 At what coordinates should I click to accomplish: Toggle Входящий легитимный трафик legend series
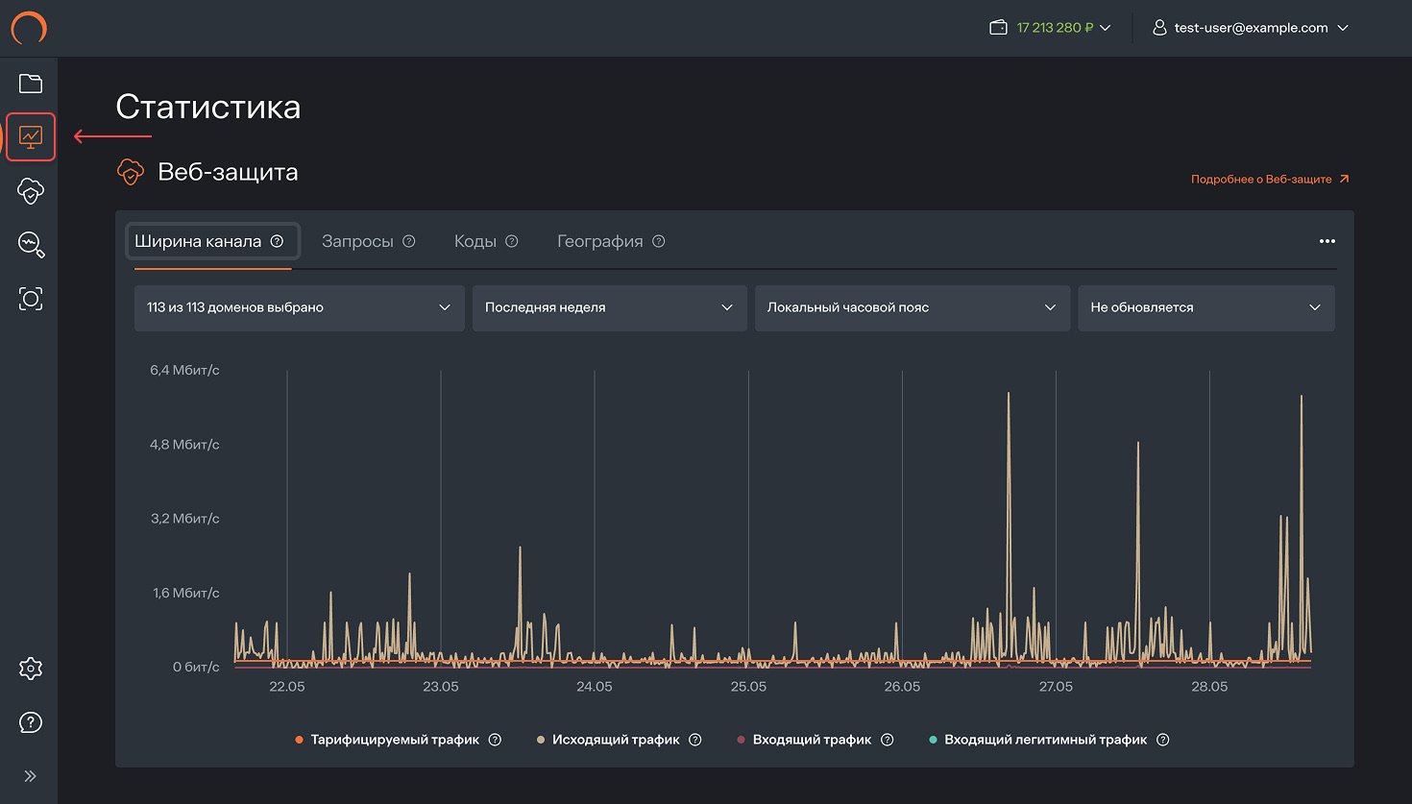(1045, 740)
